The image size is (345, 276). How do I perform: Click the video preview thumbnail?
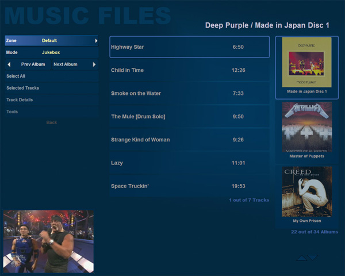tap(48, 241)
